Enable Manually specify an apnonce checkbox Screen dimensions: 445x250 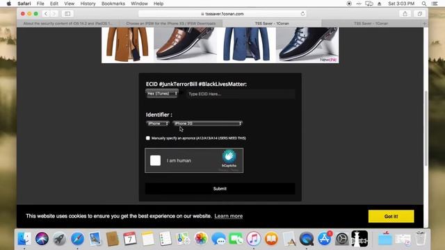[148, 138]
